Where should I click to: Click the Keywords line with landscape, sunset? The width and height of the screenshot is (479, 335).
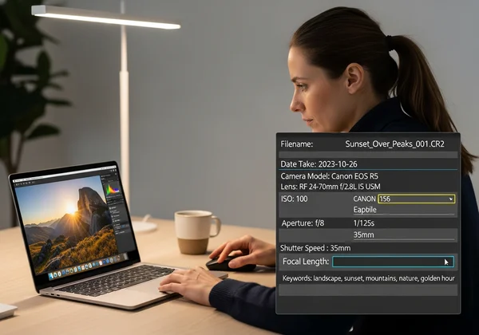coord(367,278)
